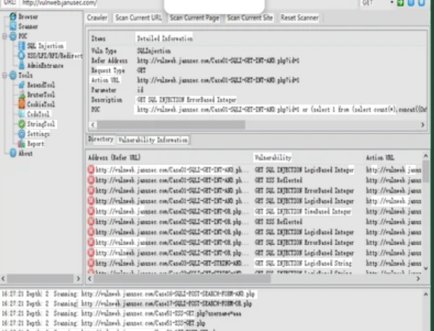Sort by Action URL column header

click(380, 158)
